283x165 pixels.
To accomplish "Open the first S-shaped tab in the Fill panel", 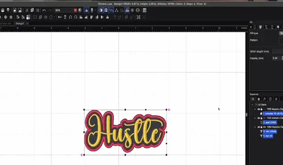I will pyautogui.click(x=266, y=27).
